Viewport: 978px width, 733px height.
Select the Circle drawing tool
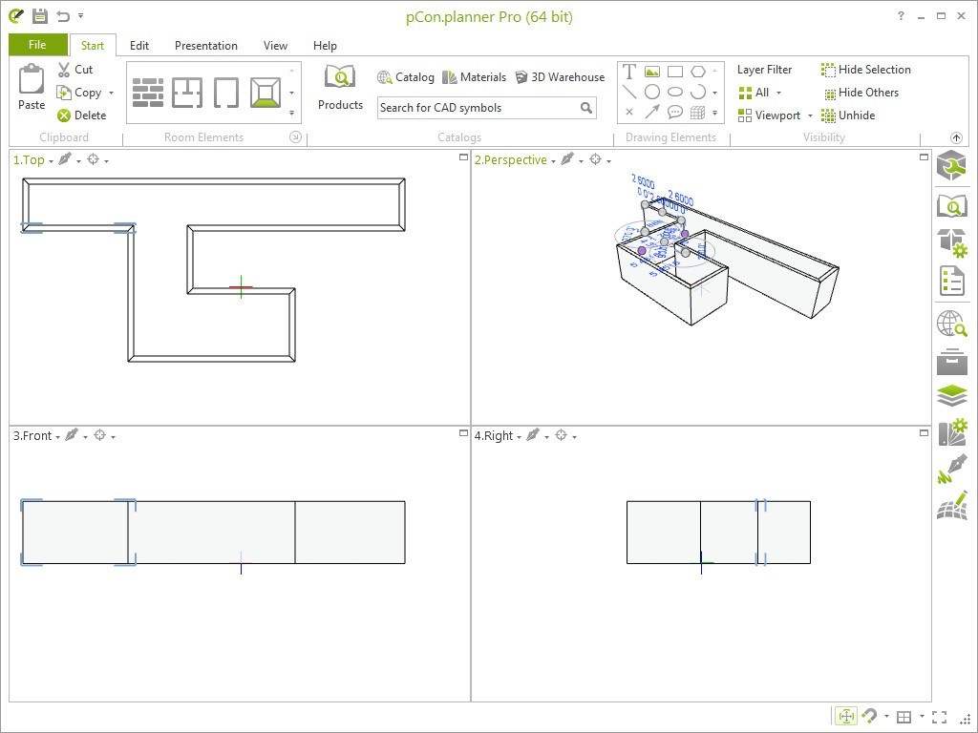[x=652, y=93]
